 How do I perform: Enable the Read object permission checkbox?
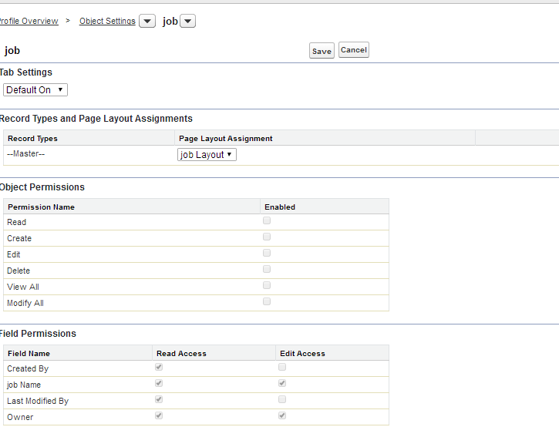click(267, 220)
